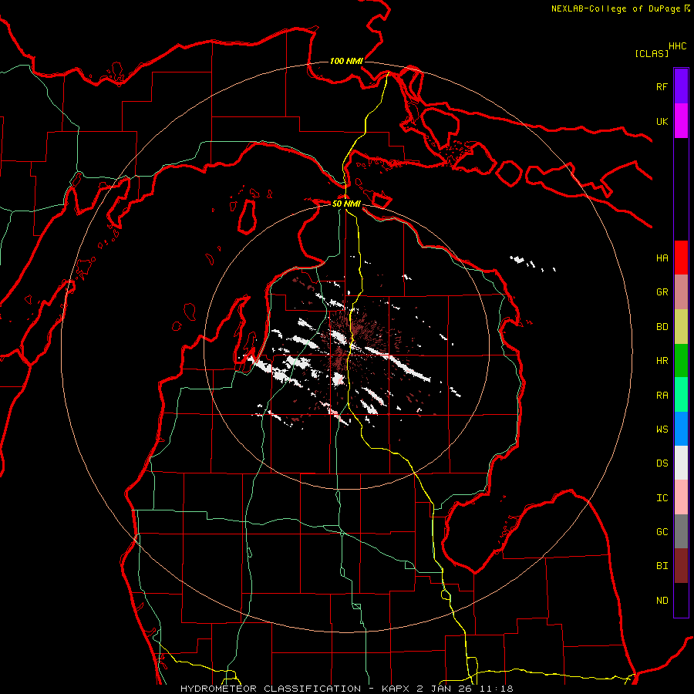Pick the HR green legend swatch
This screenshot has width=694, height=694.
681,360
